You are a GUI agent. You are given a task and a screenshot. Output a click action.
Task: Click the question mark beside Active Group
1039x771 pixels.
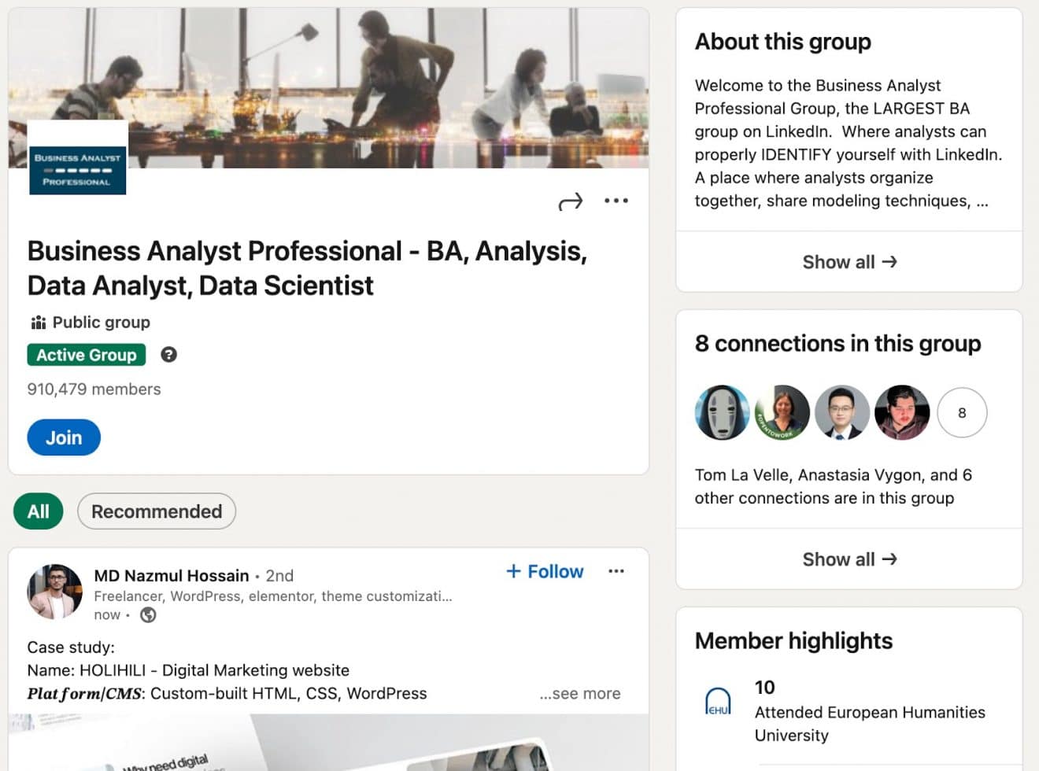click(x=168, y=355)
